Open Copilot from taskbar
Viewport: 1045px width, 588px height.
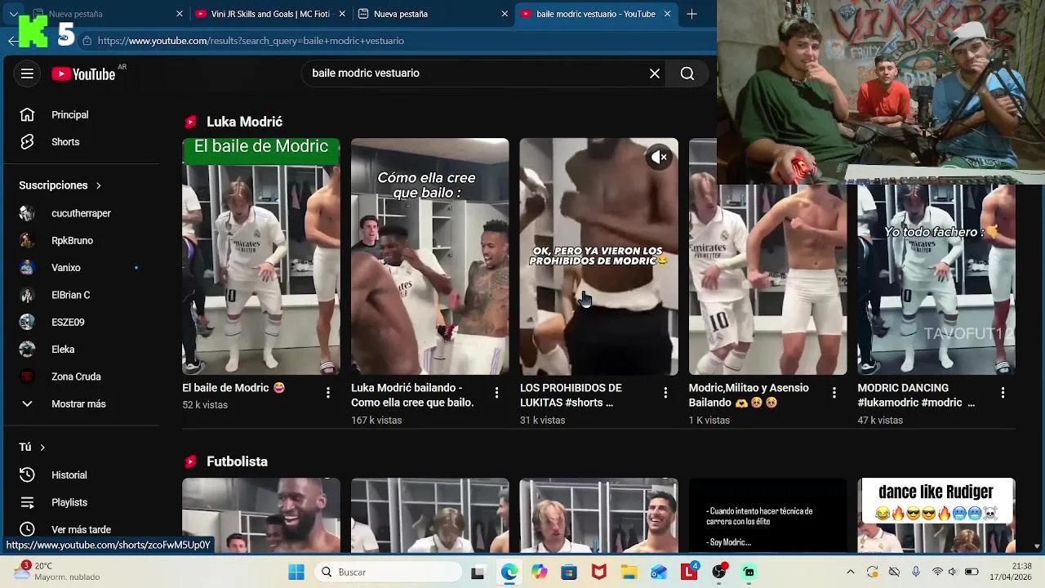click(539, 572)
